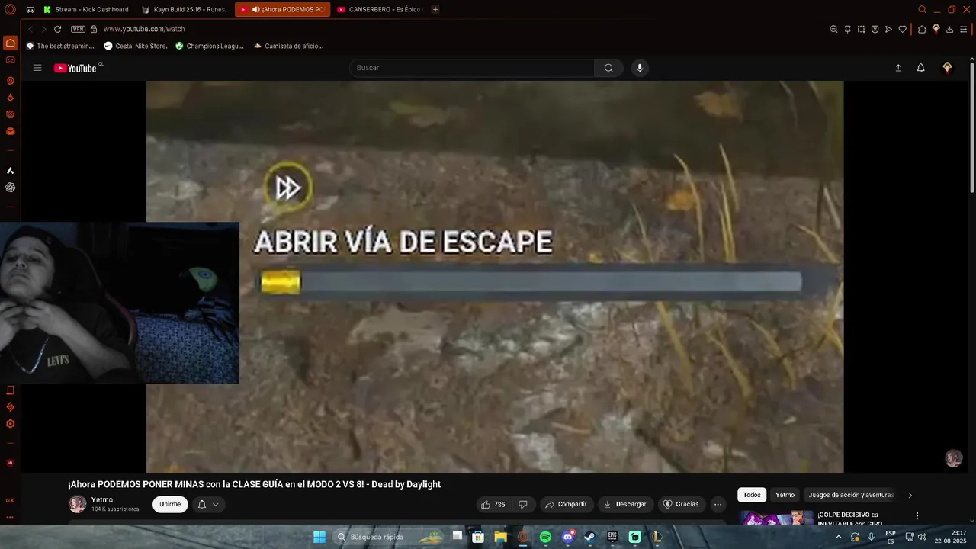The image size is (976, 549).
Task: Click the Descargar download button
Action: pyautogui.click(x=624, y=504)
